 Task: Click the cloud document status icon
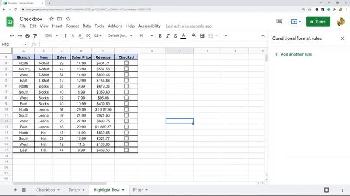click(x=68, y=19)
